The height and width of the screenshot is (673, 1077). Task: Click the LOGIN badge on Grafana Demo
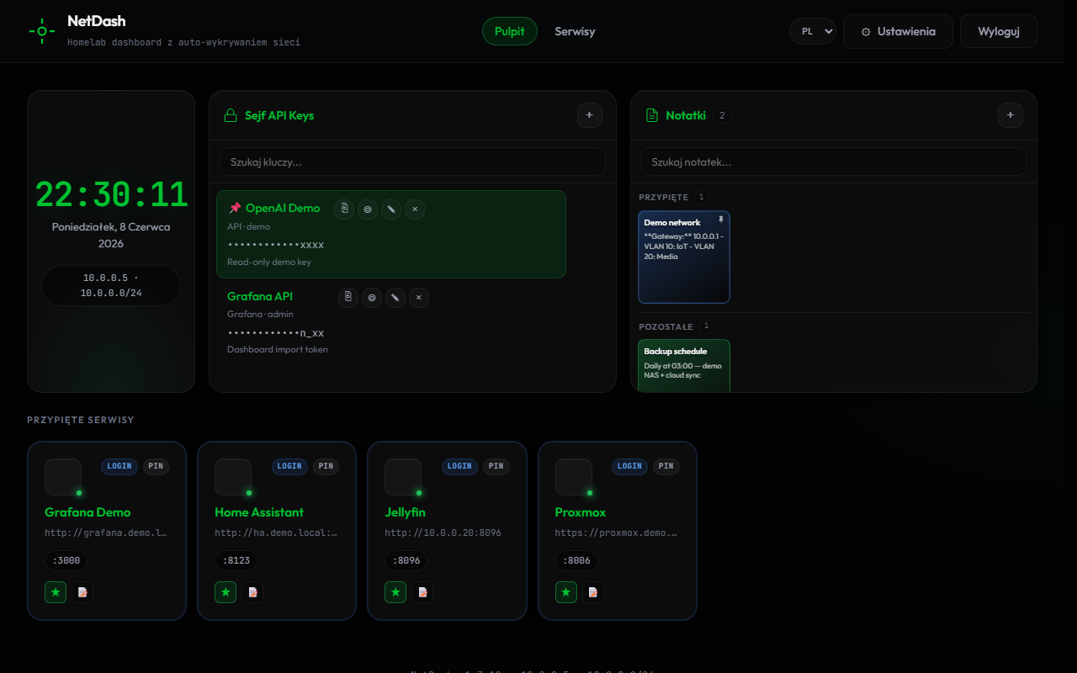coord(119,466)
